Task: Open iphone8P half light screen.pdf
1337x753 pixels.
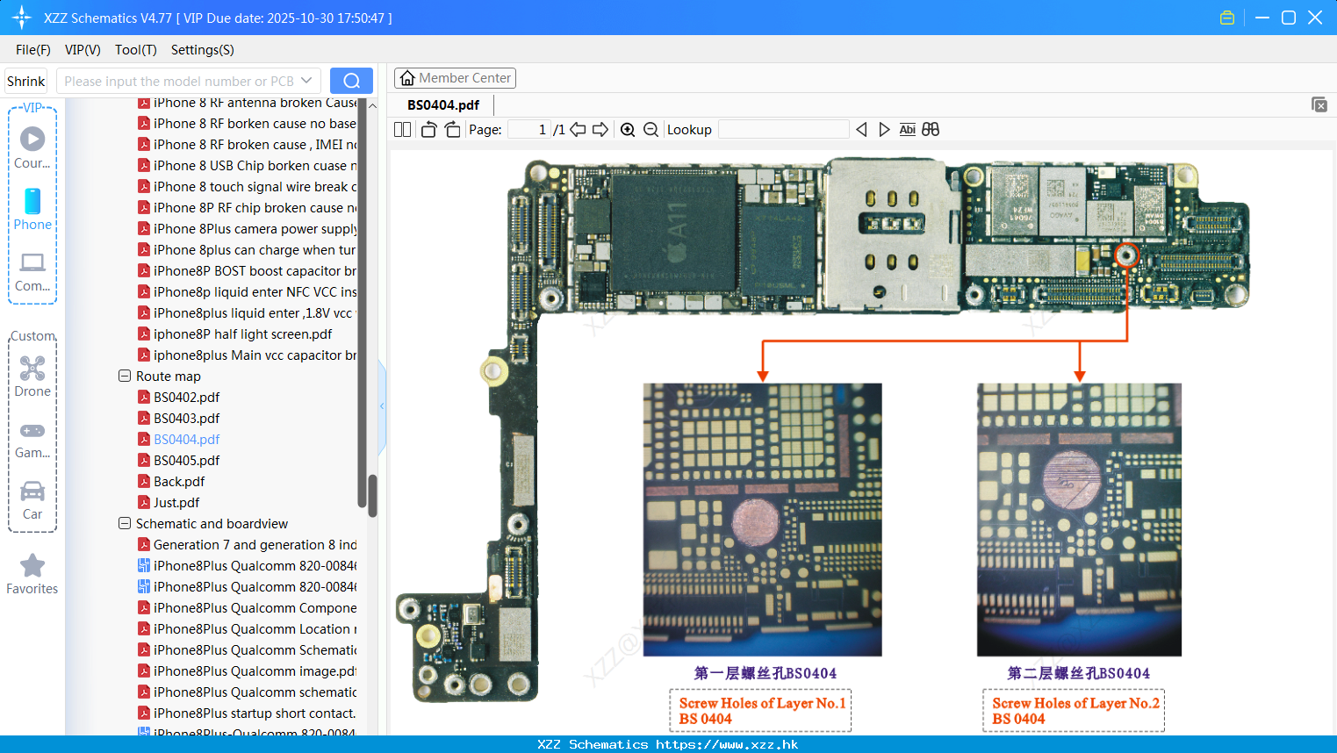Action: (242, 333)
